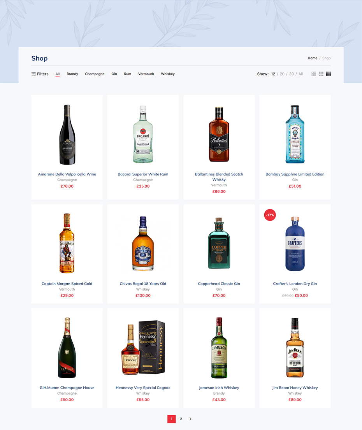
Task: Choose the Gin category tab
Action: (114, 74)
